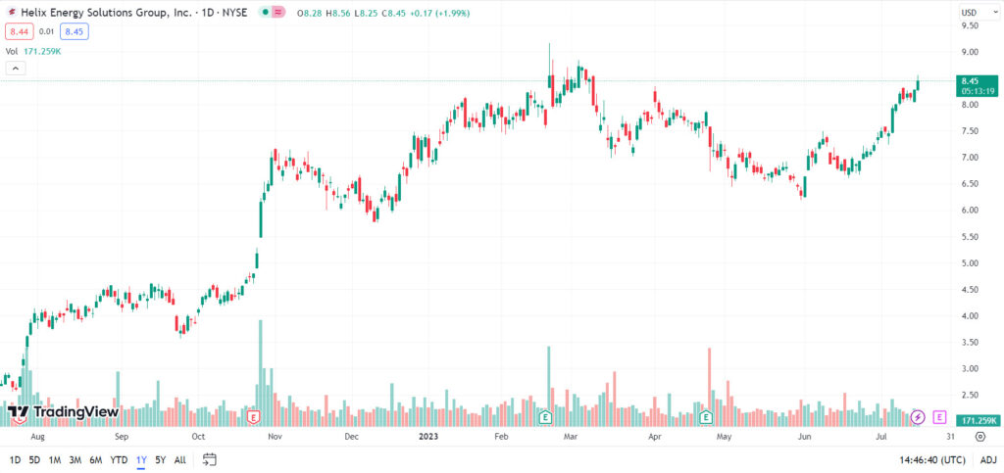Click the green 8.45 current price label
The image size is (1004, 473).
[x=978, y=85]
